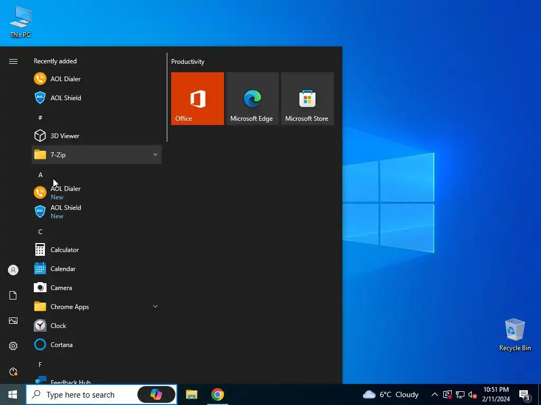Select the Recycle Bin desktop icon
541x405 pixels.
515,335
